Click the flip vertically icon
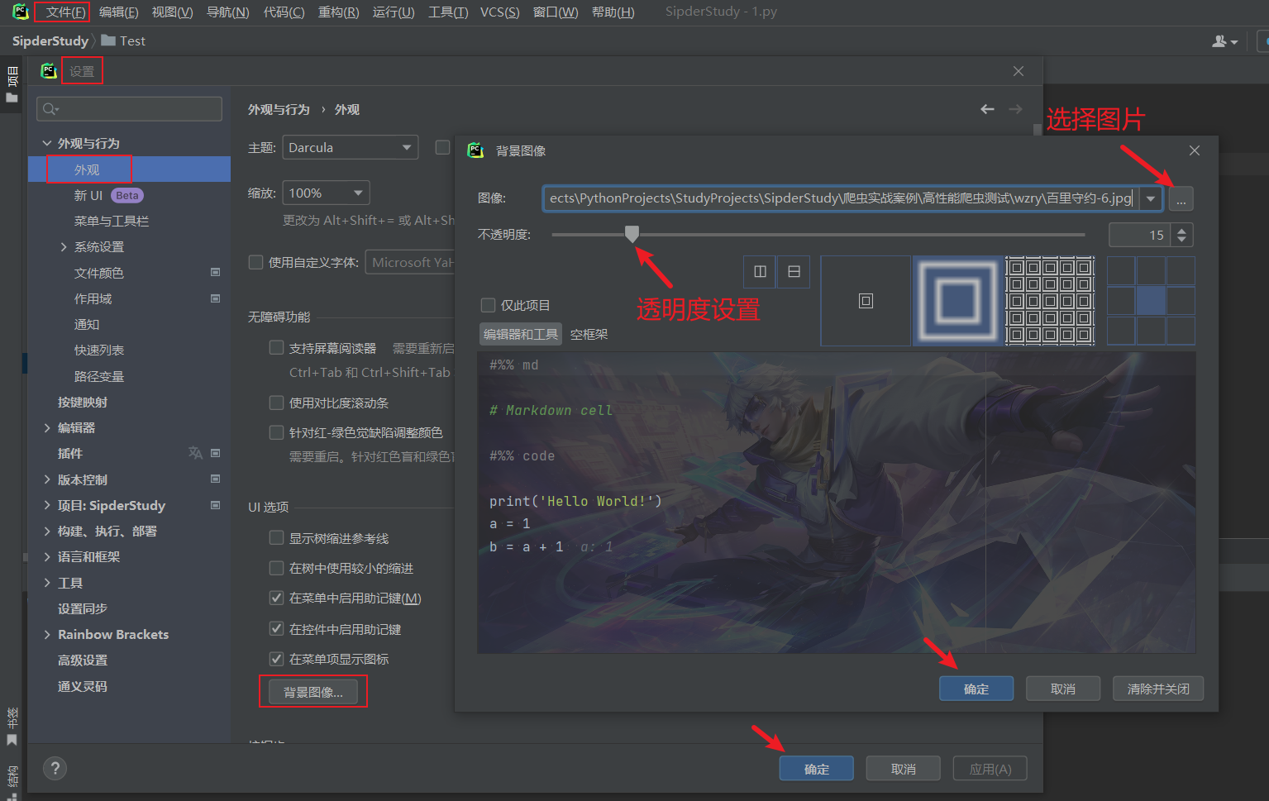1269x801 pixels. coord(794,271)
